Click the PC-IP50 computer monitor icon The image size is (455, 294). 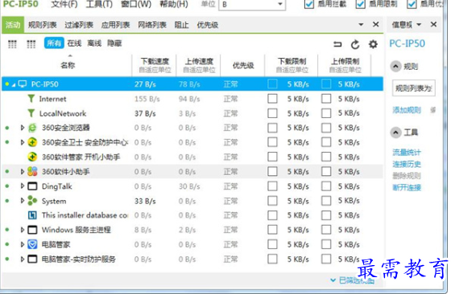tap(23, 84)
